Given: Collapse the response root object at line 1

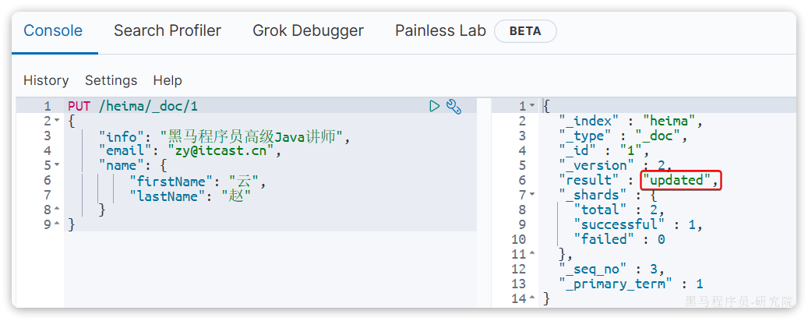Looking at the screenshot, I should tap(532, 106).
